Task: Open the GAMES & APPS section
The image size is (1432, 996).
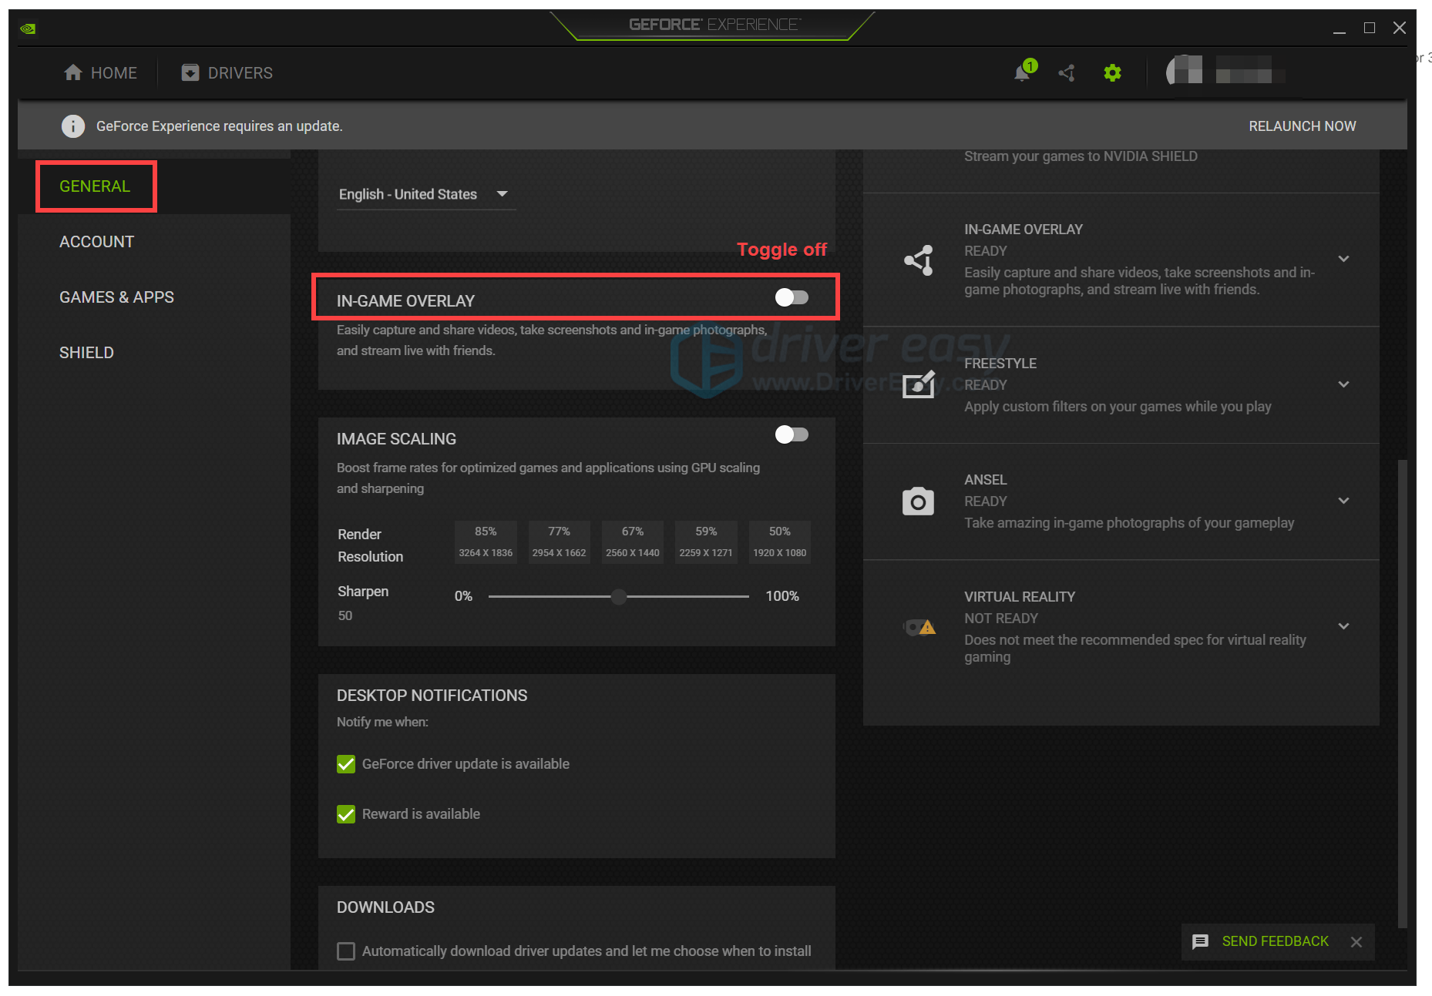Action: (116, 297)
